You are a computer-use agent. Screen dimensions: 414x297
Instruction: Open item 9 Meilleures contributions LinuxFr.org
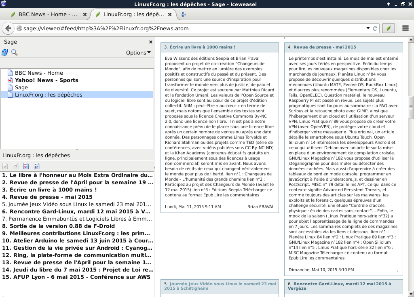pos(77,234)
